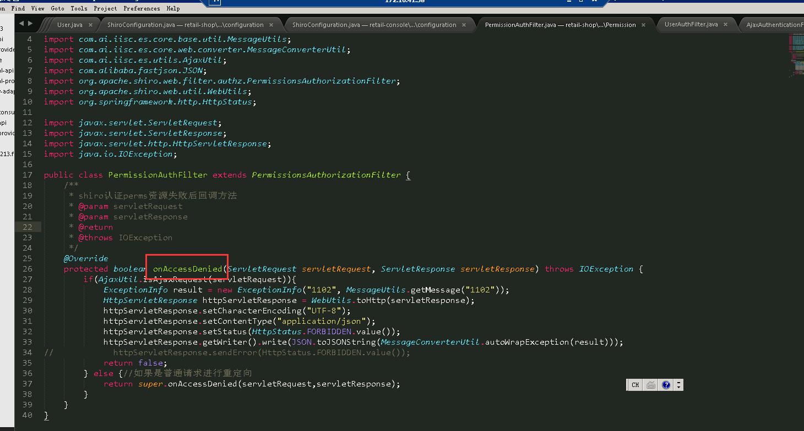Click line number 26 in the gutter

27,269
